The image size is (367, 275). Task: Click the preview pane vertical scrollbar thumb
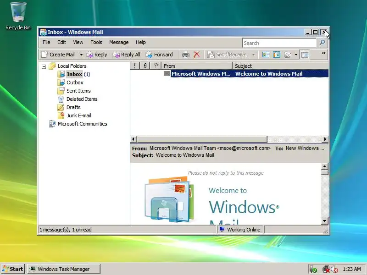(x=325, y=173)
